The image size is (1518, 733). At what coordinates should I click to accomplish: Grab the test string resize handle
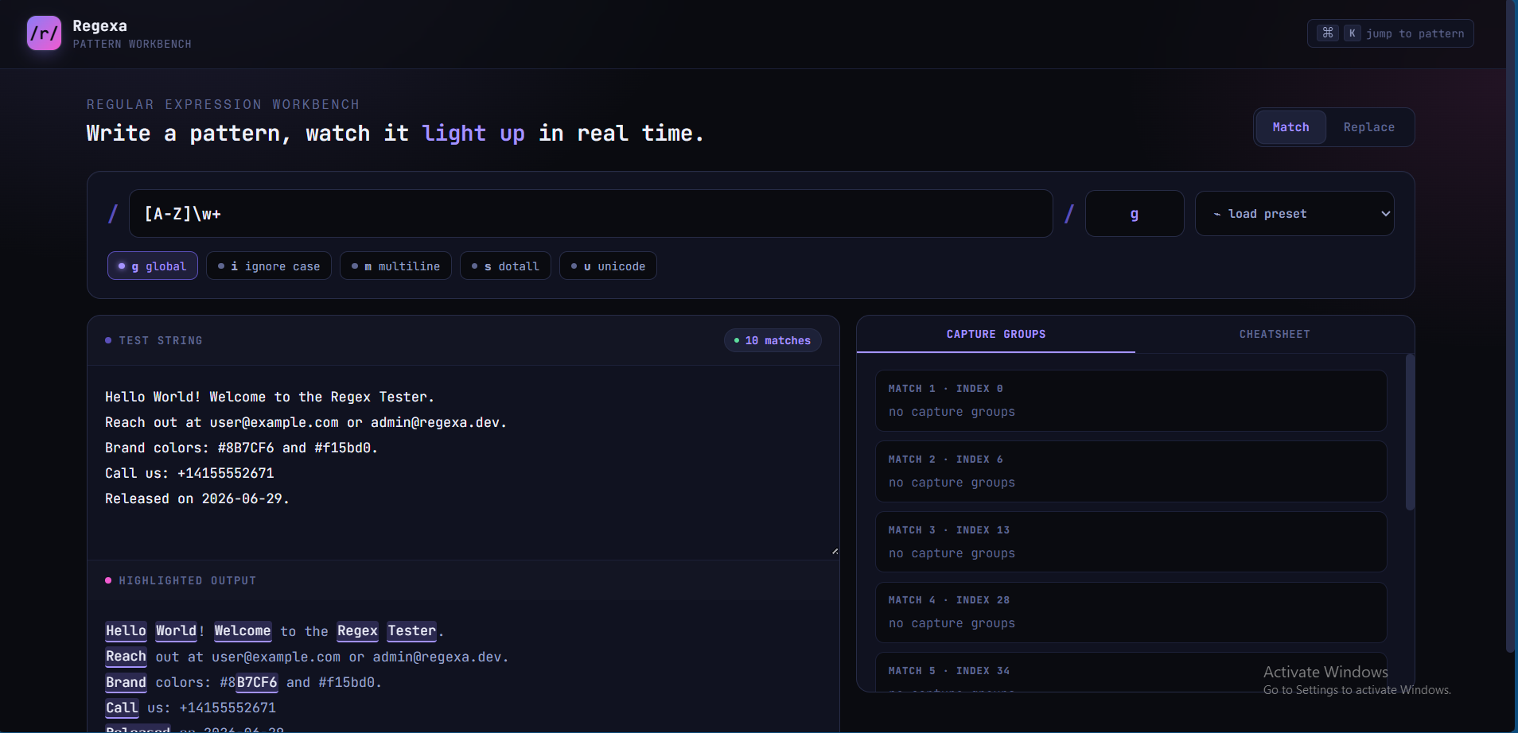(834, 551)
